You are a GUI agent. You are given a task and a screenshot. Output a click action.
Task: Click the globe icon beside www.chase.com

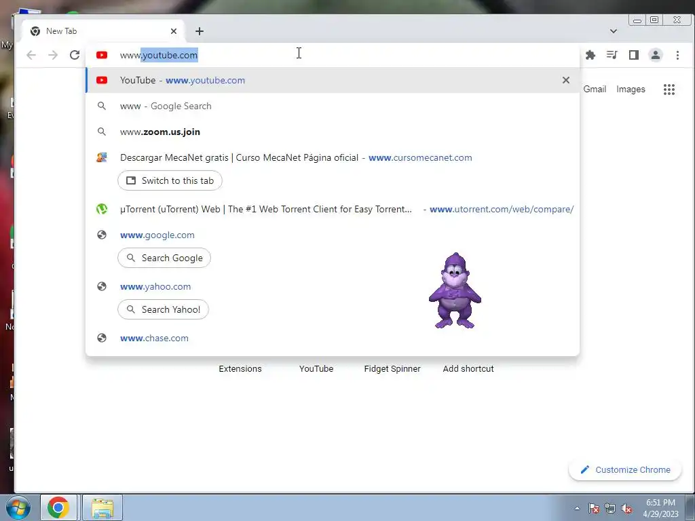102,338
